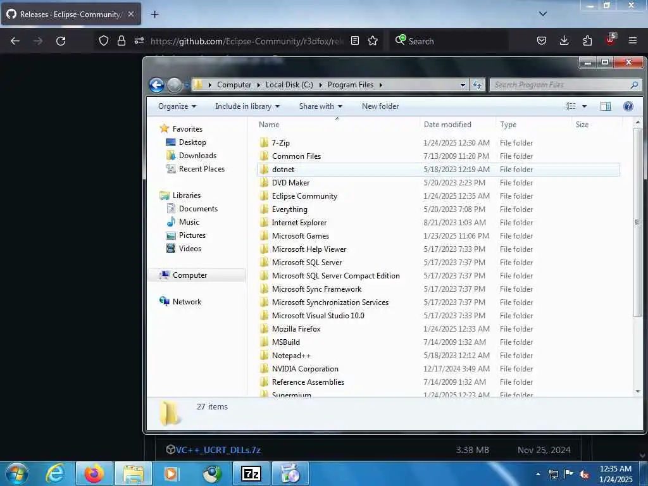Select Pictures library

(186, 235)
